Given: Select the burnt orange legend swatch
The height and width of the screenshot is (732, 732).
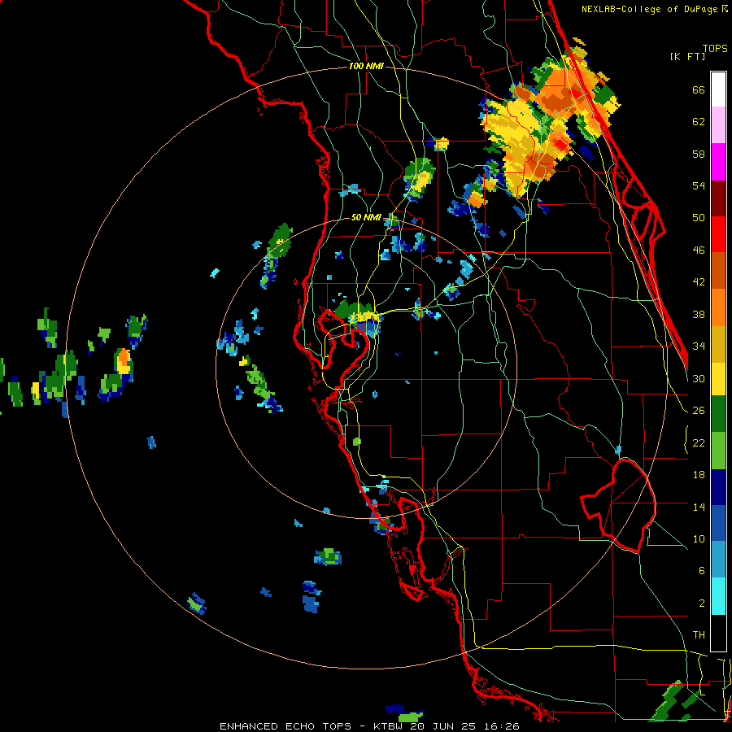Looking at the screenshot, I should (x=718, y=270).
